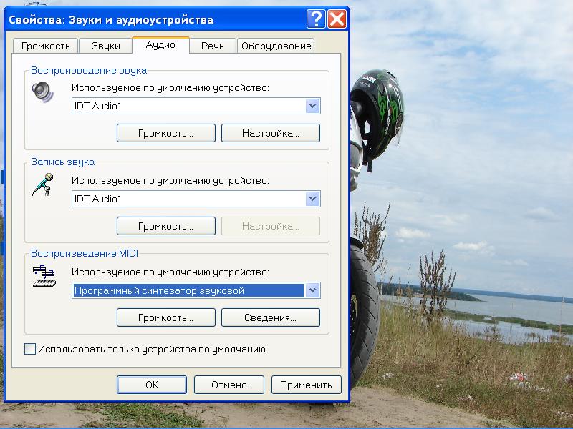
Task: Switch to the Звуки tab
Action: (x=105, y=46)
